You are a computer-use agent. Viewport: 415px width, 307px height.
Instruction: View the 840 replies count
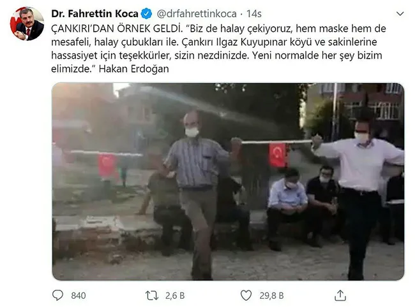79,296
